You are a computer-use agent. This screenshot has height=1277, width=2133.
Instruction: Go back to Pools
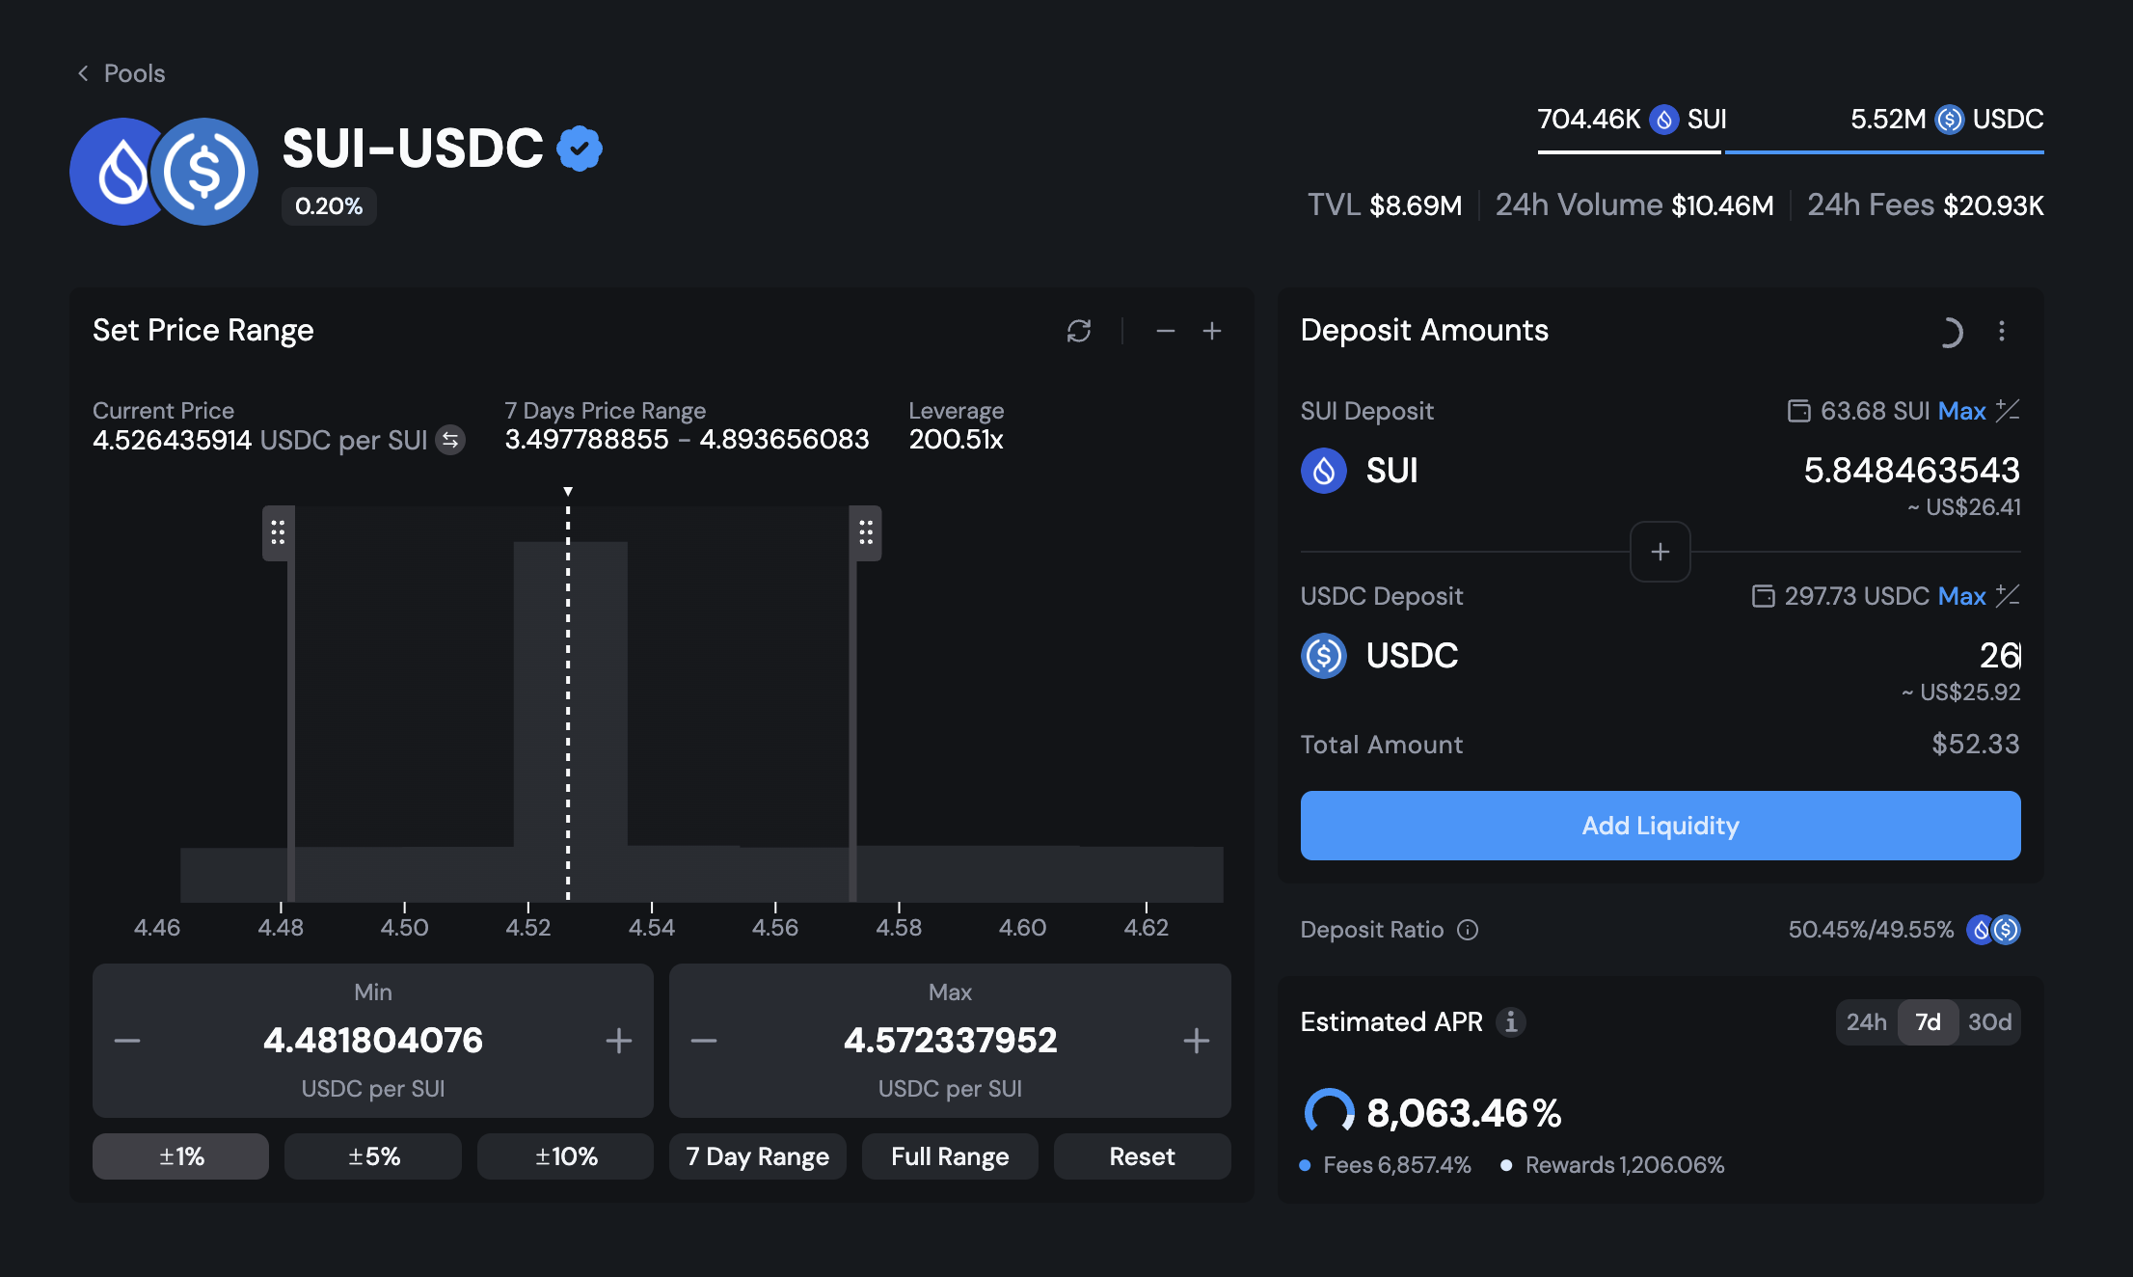[x=121, y=73]
